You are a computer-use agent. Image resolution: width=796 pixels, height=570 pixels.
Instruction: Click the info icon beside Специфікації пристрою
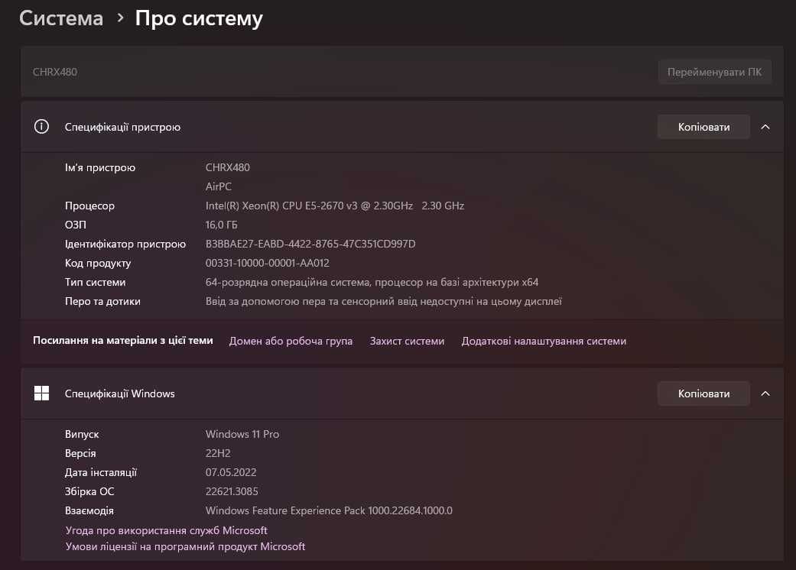pos(41,127)
